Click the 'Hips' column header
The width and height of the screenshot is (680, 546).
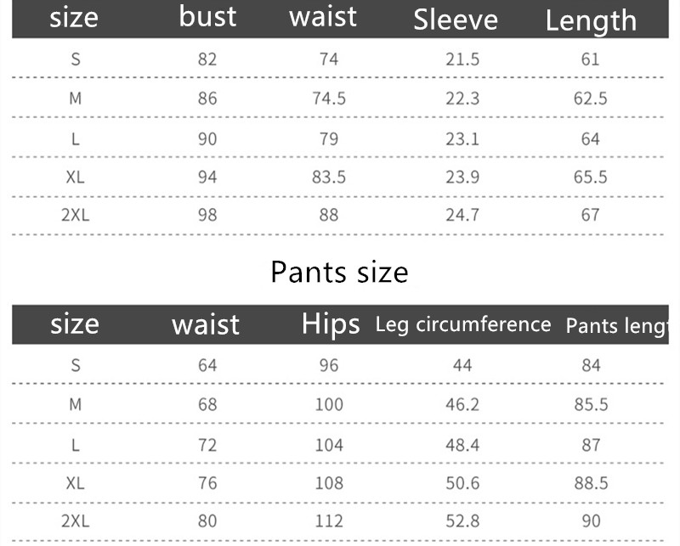point(331,324)
